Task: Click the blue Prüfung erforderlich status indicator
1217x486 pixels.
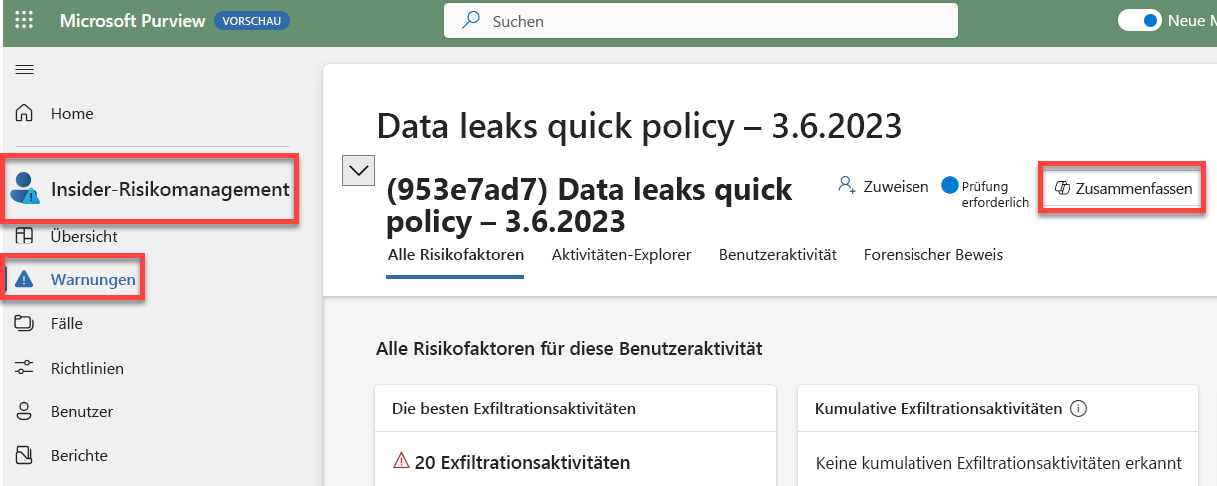Action: (949, 186)
